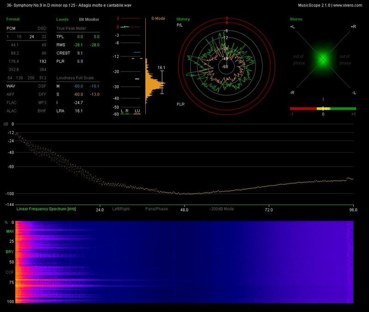
Task: Click the DSF file type indicator
Action: [x=42, y=86]
